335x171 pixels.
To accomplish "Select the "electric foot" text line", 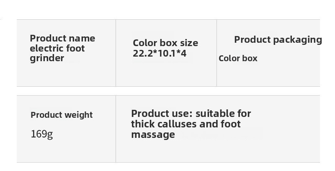I will click(57, 48).
